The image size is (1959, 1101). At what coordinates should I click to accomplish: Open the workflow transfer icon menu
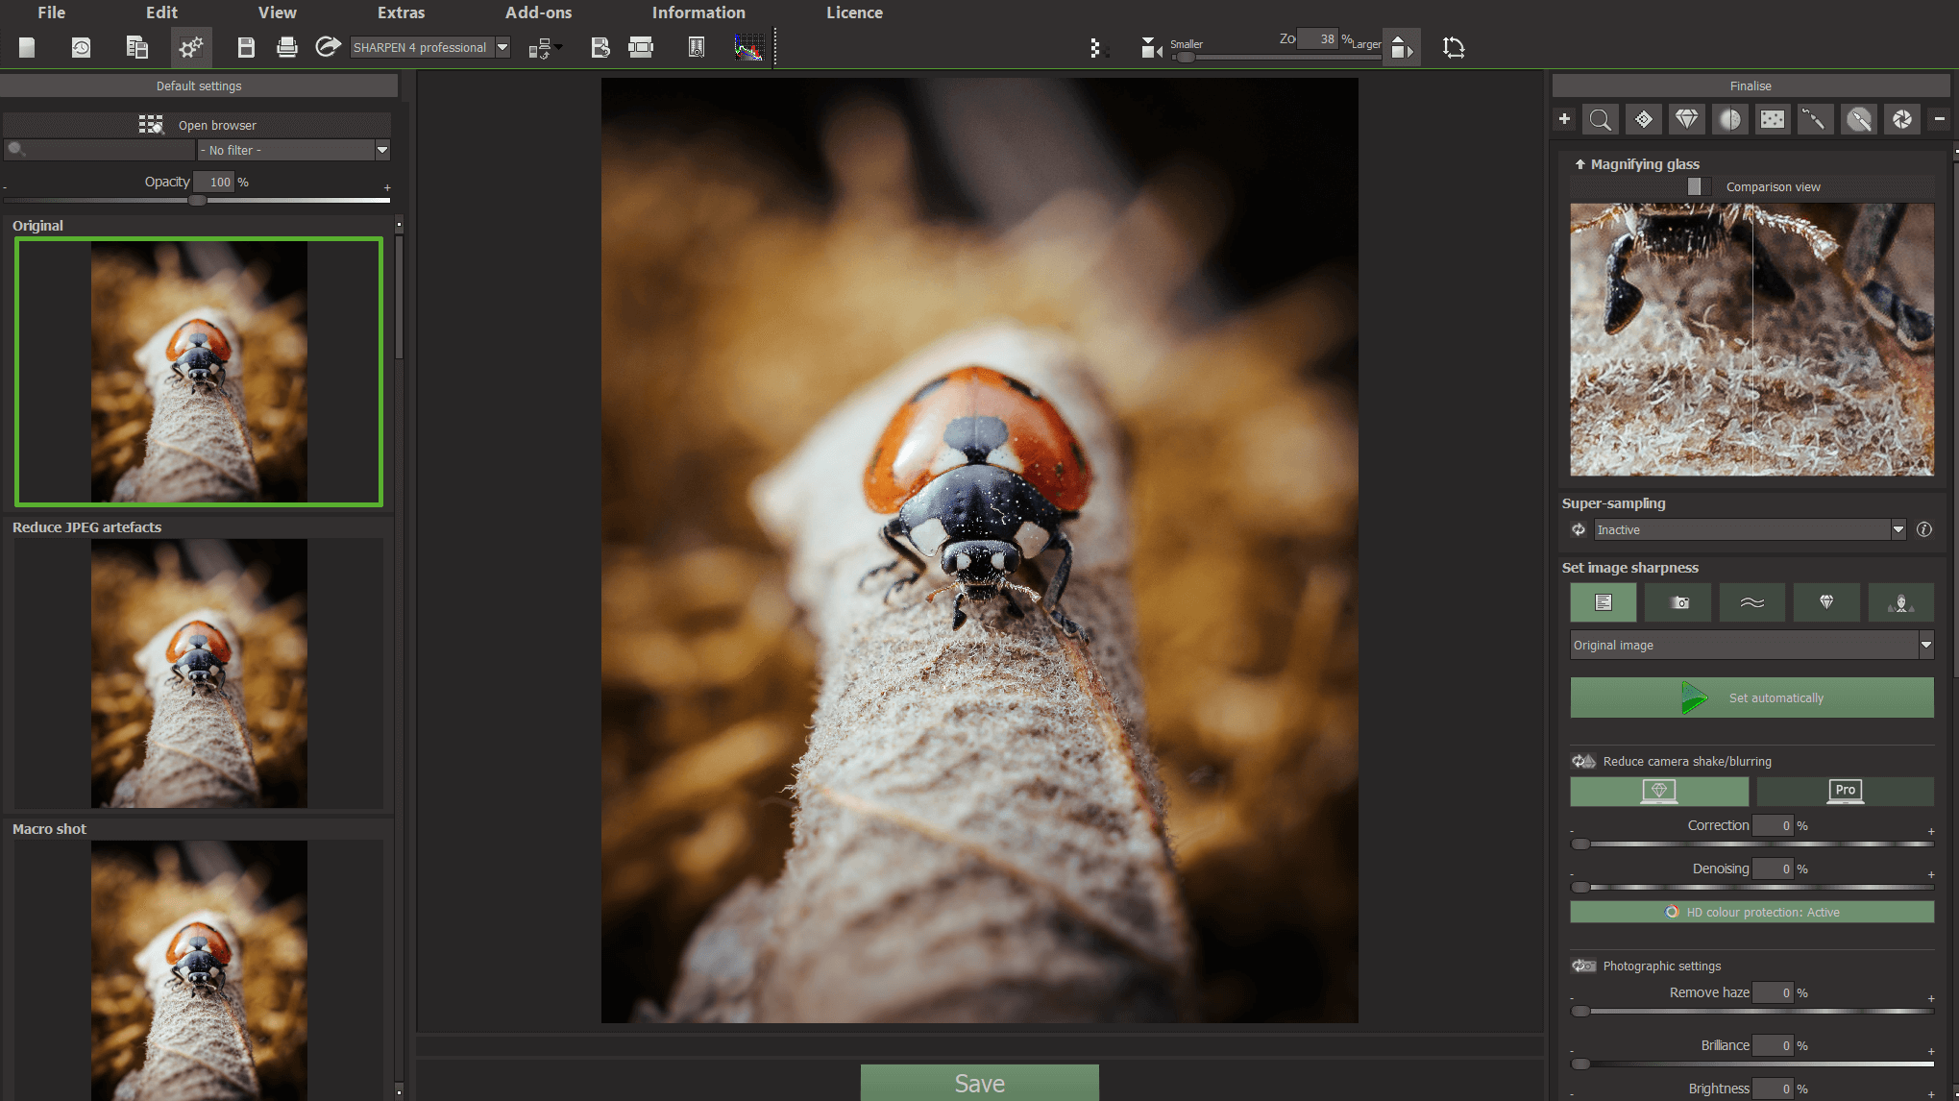(545, 47)
